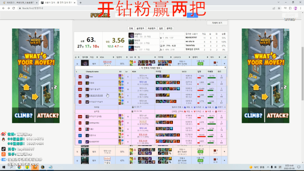Click the browser back arrow
The image size is (304, 171).
click(x=3, y=8)
